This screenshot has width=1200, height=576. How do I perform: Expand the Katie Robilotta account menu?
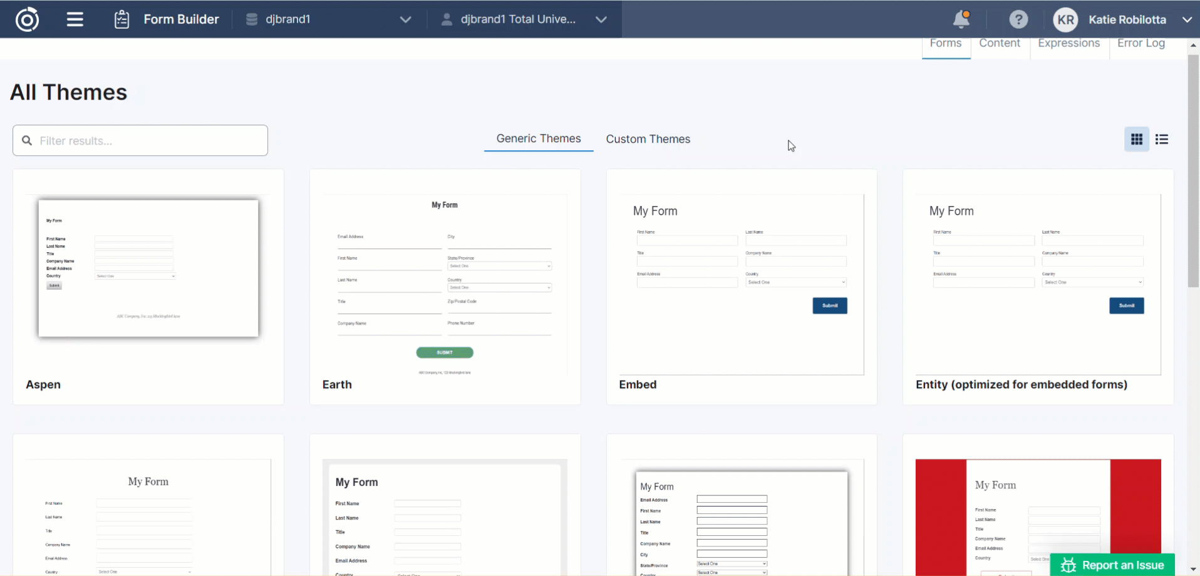[1186, 19]
